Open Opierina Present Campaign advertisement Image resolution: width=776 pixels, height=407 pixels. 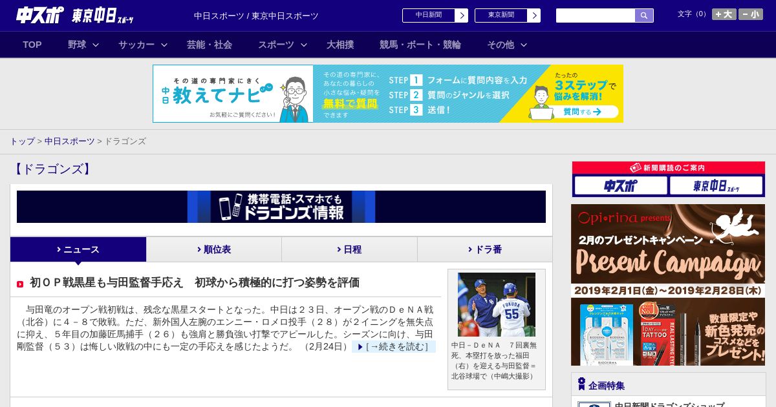click(668, 285)
